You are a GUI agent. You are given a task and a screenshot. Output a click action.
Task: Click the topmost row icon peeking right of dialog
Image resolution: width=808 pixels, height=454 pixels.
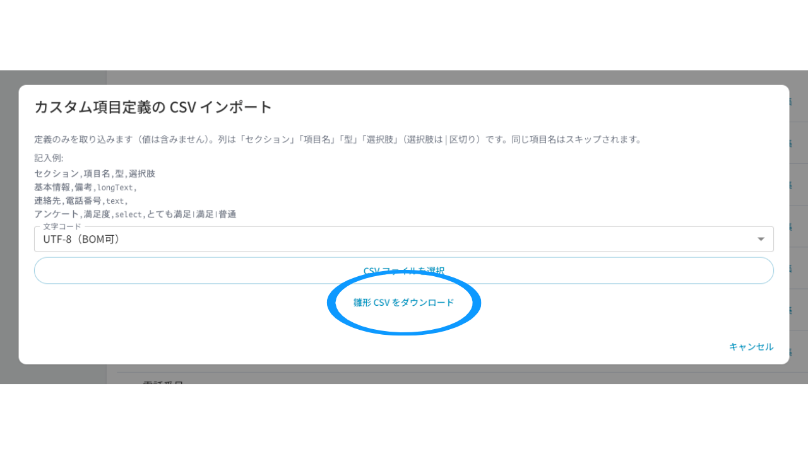[x=790, y=102]
